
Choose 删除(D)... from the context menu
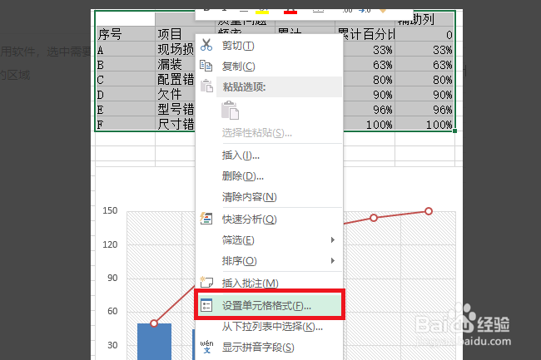tap(242, 176)
